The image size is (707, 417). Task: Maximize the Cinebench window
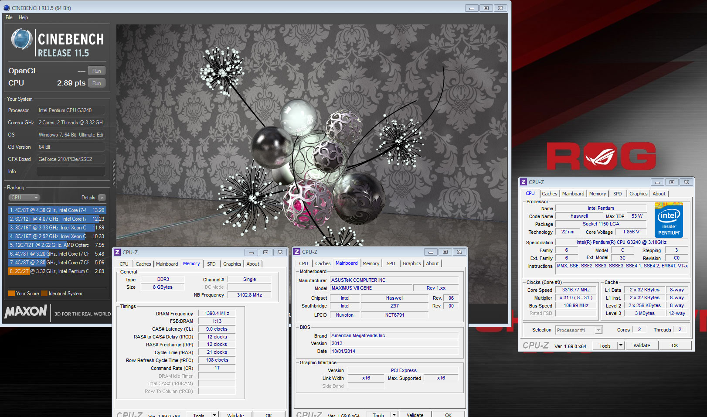point(486,8)
